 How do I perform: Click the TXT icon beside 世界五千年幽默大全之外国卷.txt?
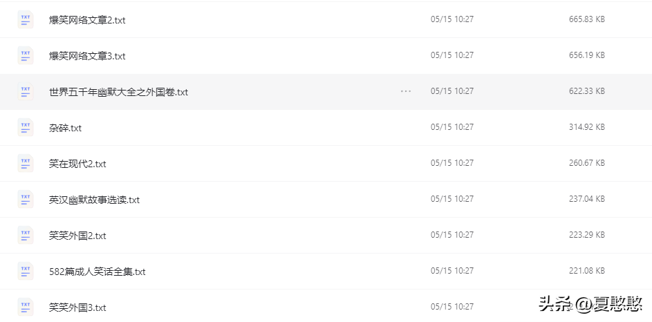pyautogui.click(x=26, y=91)
